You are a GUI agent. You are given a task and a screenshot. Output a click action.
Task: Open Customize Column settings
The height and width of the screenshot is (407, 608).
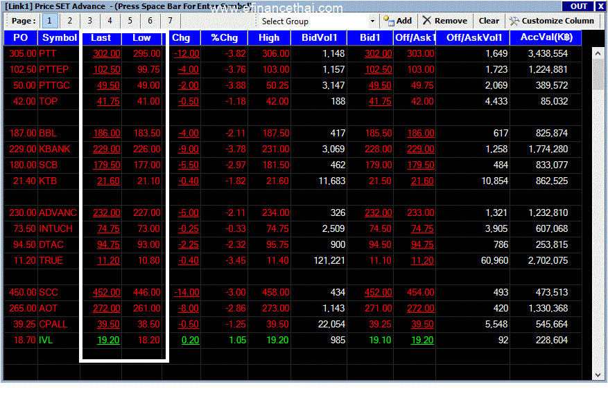[x=551, y=21]
